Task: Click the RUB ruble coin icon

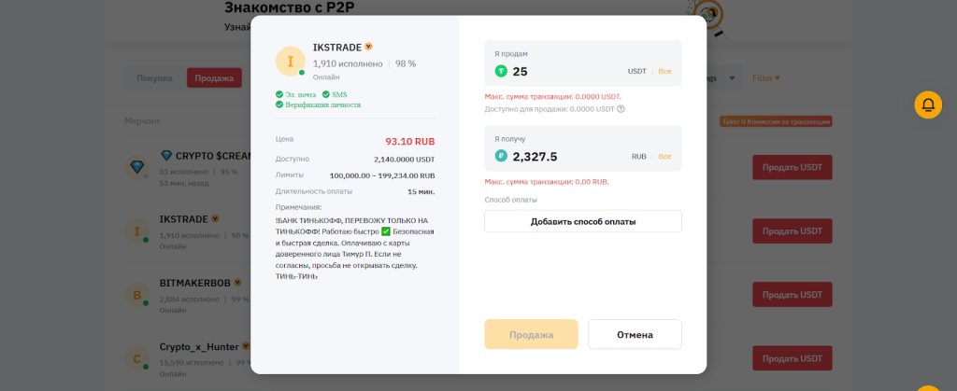Action: tap(501, 157)
